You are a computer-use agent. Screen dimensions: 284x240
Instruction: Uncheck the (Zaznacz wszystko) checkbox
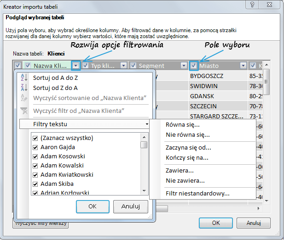tap(35, 138)
